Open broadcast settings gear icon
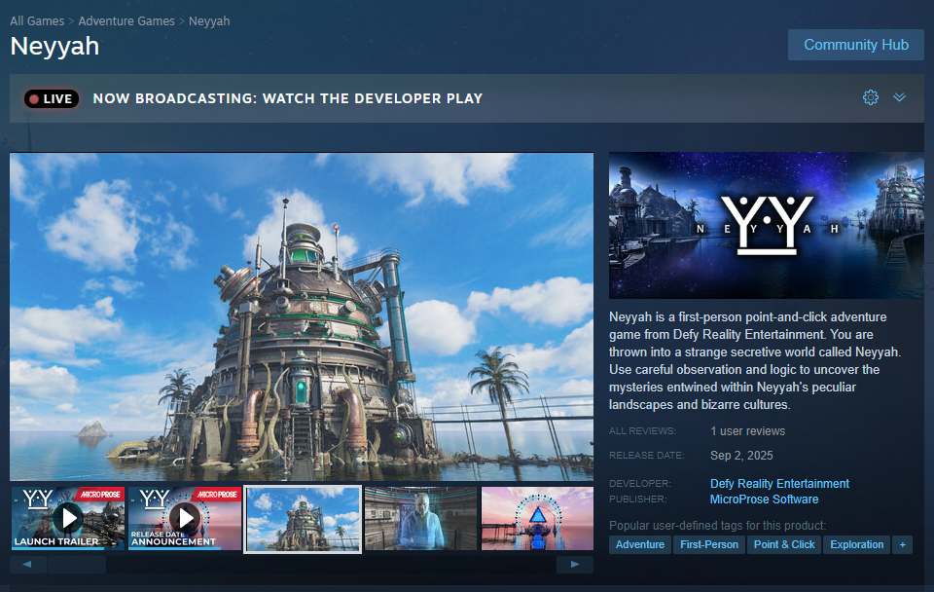Image resolution: width=934 pixels, height=592 pixels. [x=870, y=97]
